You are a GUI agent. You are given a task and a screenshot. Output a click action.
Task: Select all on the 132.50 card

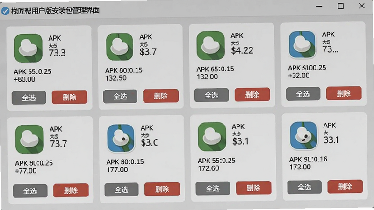(120, 96)
